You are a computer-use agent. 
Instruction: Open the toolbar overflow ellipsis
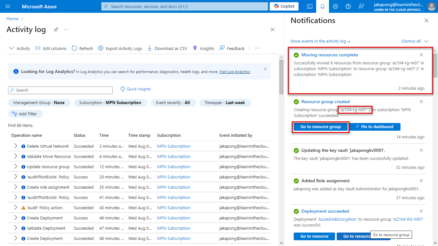click(257, 48)
